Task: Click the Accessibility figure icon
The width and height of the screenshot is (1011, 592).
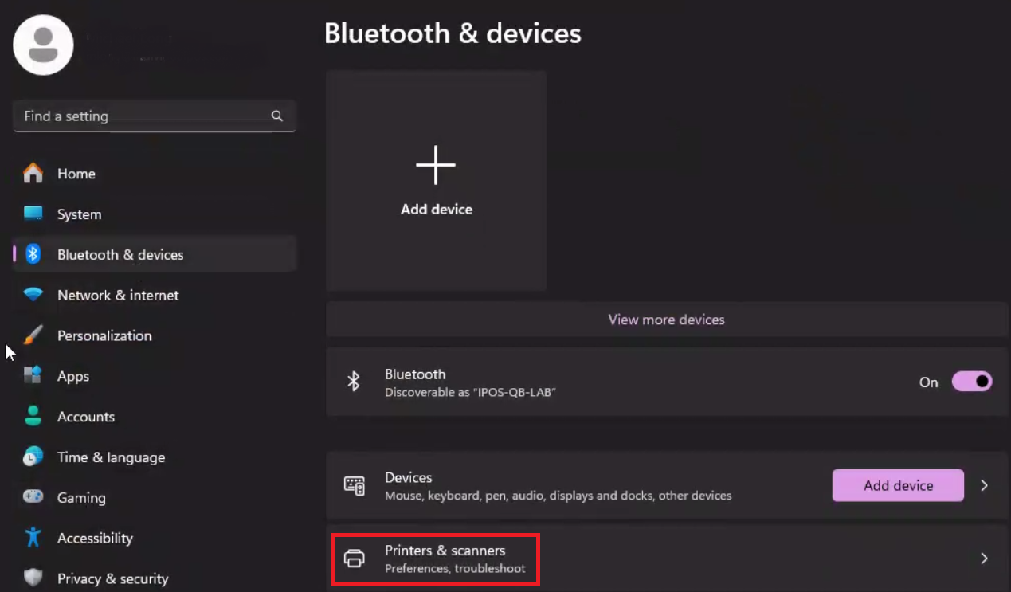Action: pyautogui.click(x=33, y=538)
